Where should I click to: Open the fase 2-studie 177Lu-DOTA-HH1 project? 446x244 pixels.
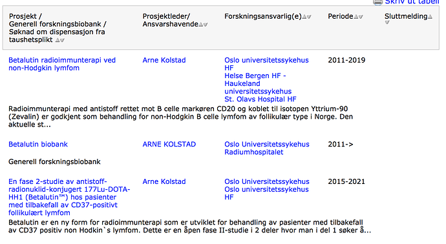click(69, 197)
